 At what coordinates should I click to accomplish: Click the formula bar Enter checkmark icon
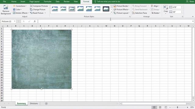point(29,21)
